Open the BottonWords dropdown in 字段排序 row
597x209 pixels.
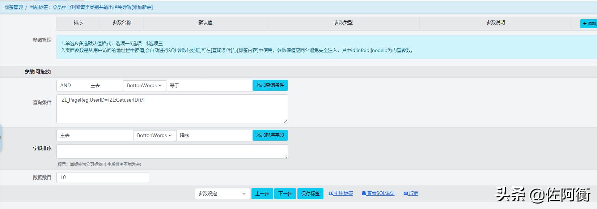pyautogui.click(x=154, y=135)
